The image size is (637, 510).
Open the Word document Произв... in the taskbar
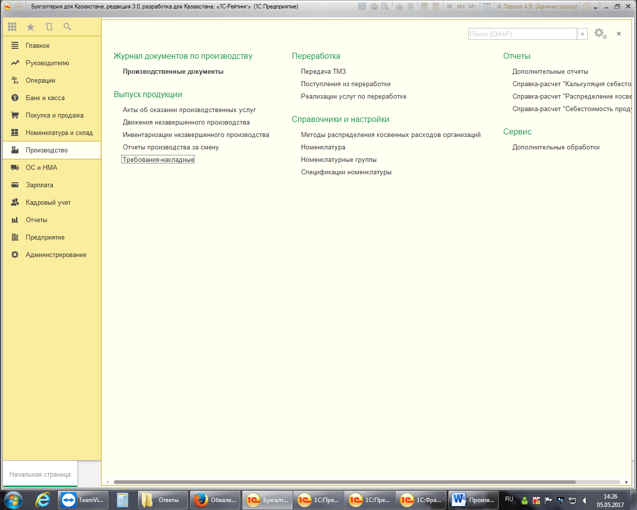pos(474,500)
